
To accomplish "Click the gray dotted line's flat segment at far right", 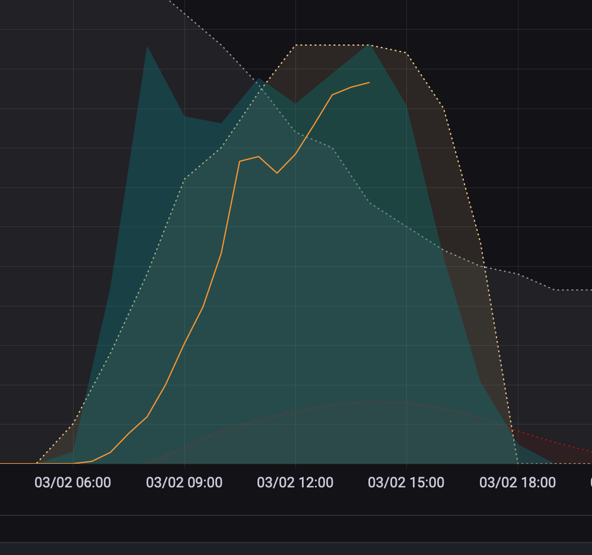I will tap(572, 290).
